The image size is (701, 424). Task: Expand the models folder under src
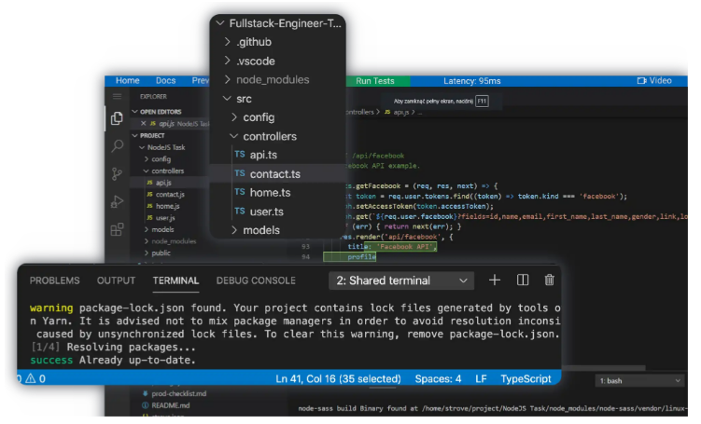click(x=233, y=230)
